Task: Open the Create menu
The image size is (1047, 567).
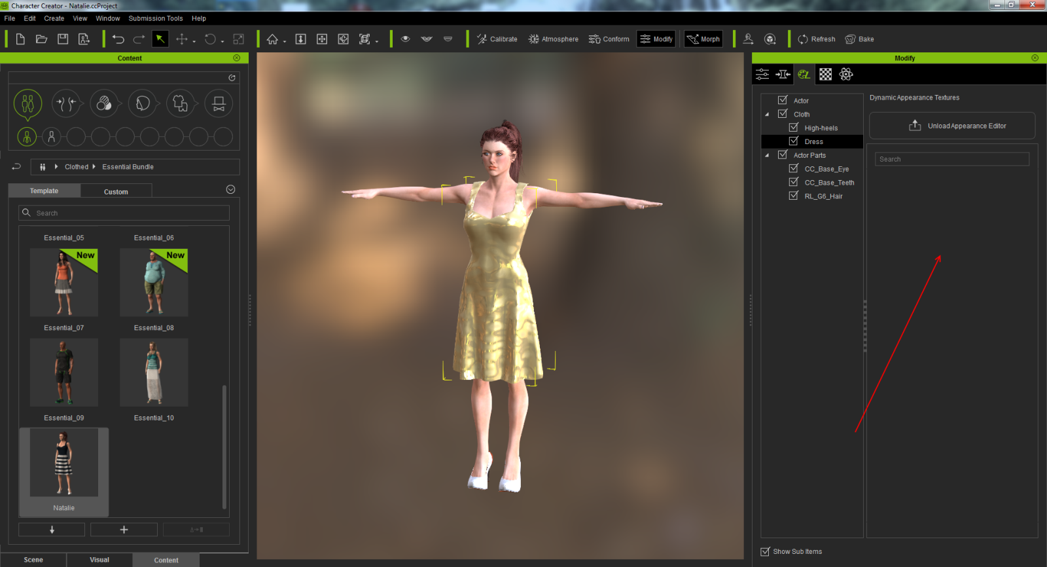Action: (54, 18)
